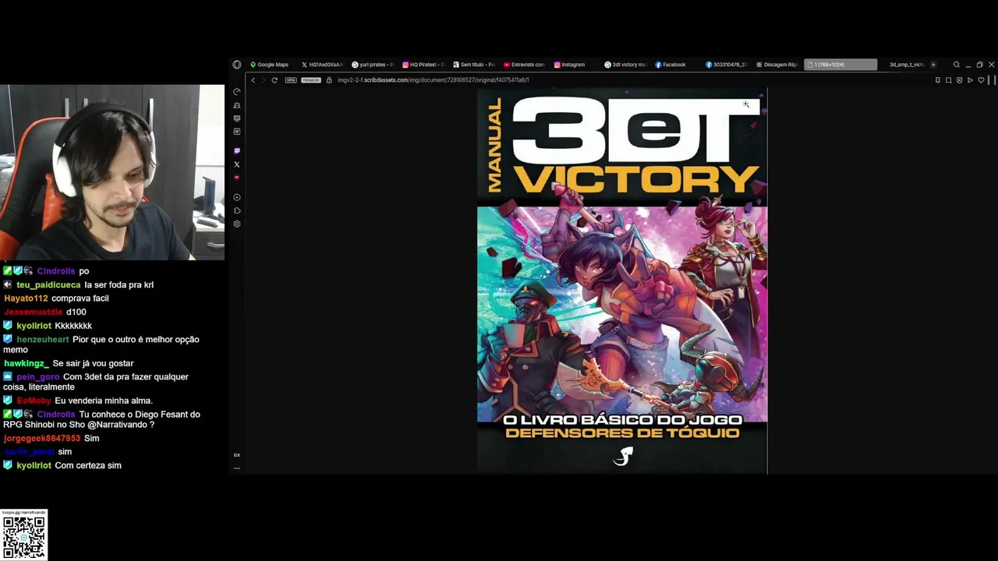Click username pein_goro in chat
Image resolution: width=998 pixels, height=561 pixels.
(38, 377)
